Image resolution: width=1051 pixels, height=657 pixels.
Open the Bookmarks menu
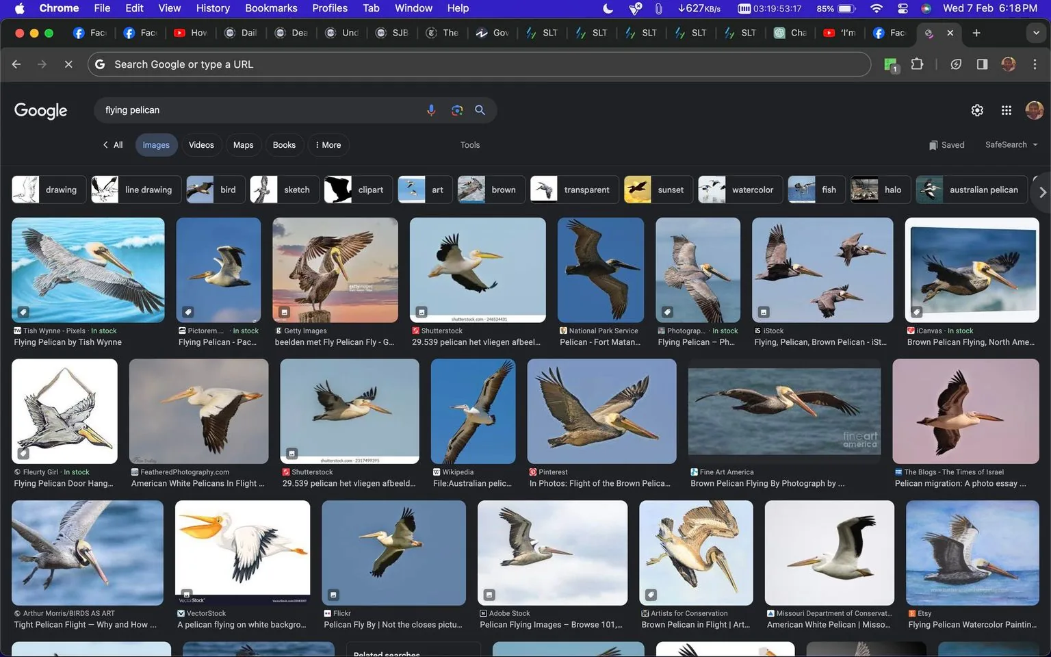[x=271, y=8]
